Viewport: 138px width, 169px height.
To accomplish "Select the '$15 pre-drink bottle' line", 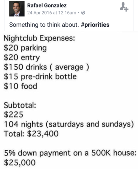I will 40,77.
